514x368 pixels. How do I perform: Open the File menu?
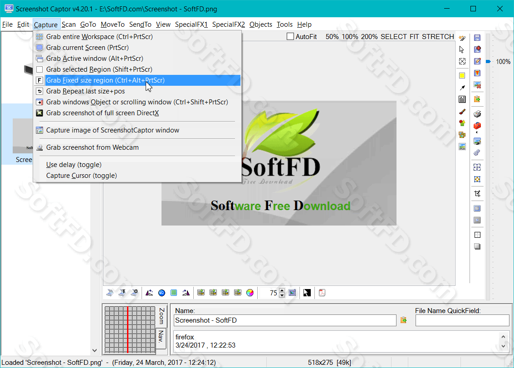tap(7, 25)
